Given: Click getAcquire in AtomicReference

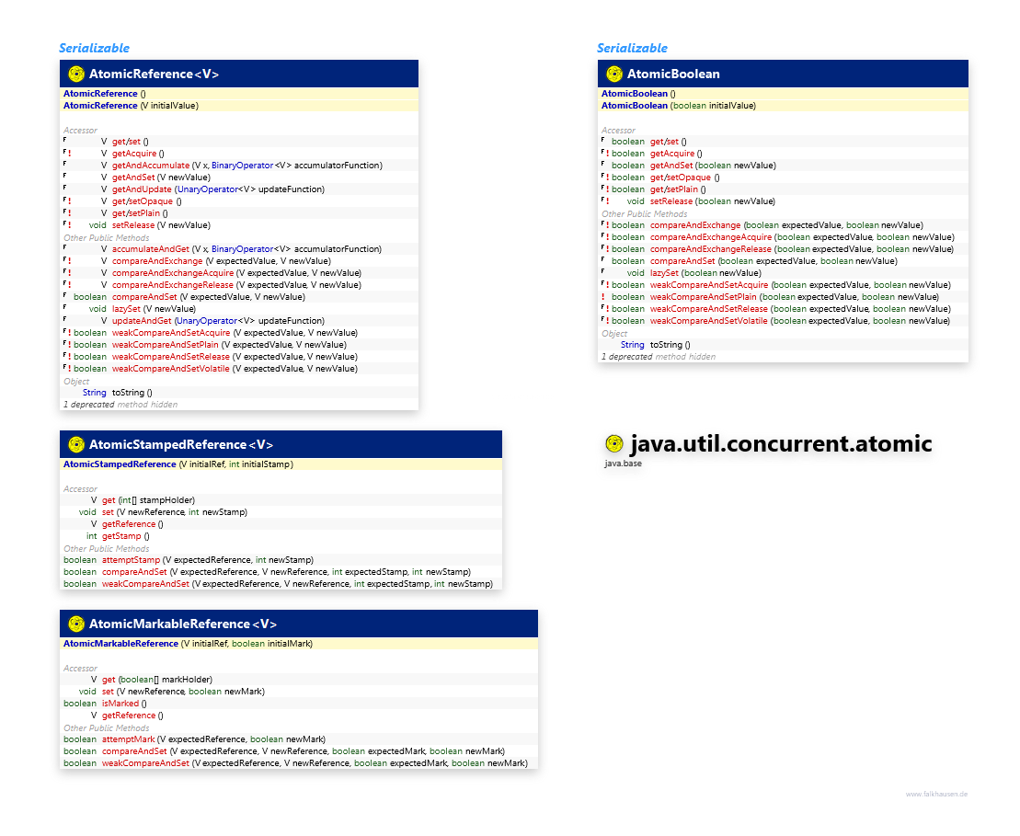Looking at the screenshot, I should pos(134,154).
